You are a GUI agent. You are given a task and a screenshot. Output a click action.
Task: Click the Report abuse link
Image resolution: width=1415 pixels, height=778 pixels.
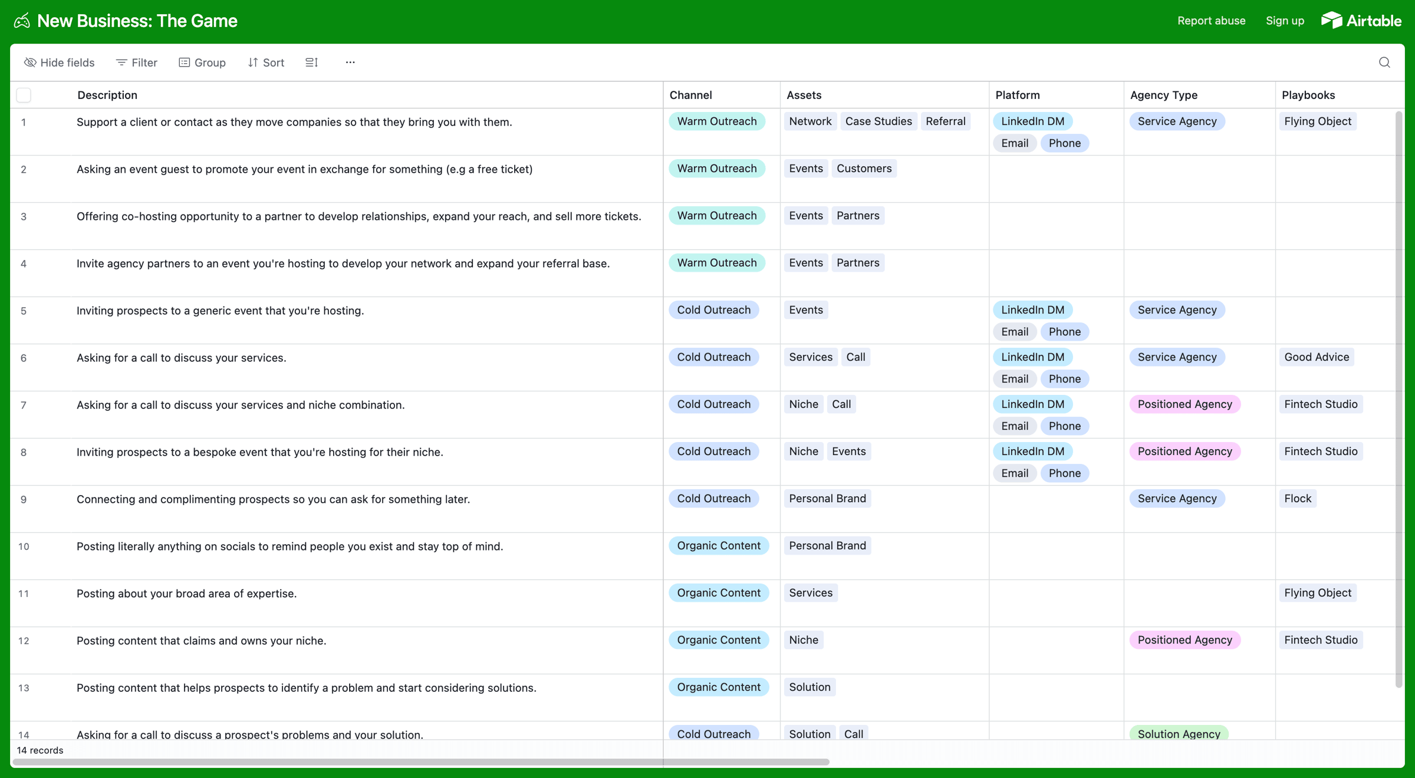pos(1211,21)
